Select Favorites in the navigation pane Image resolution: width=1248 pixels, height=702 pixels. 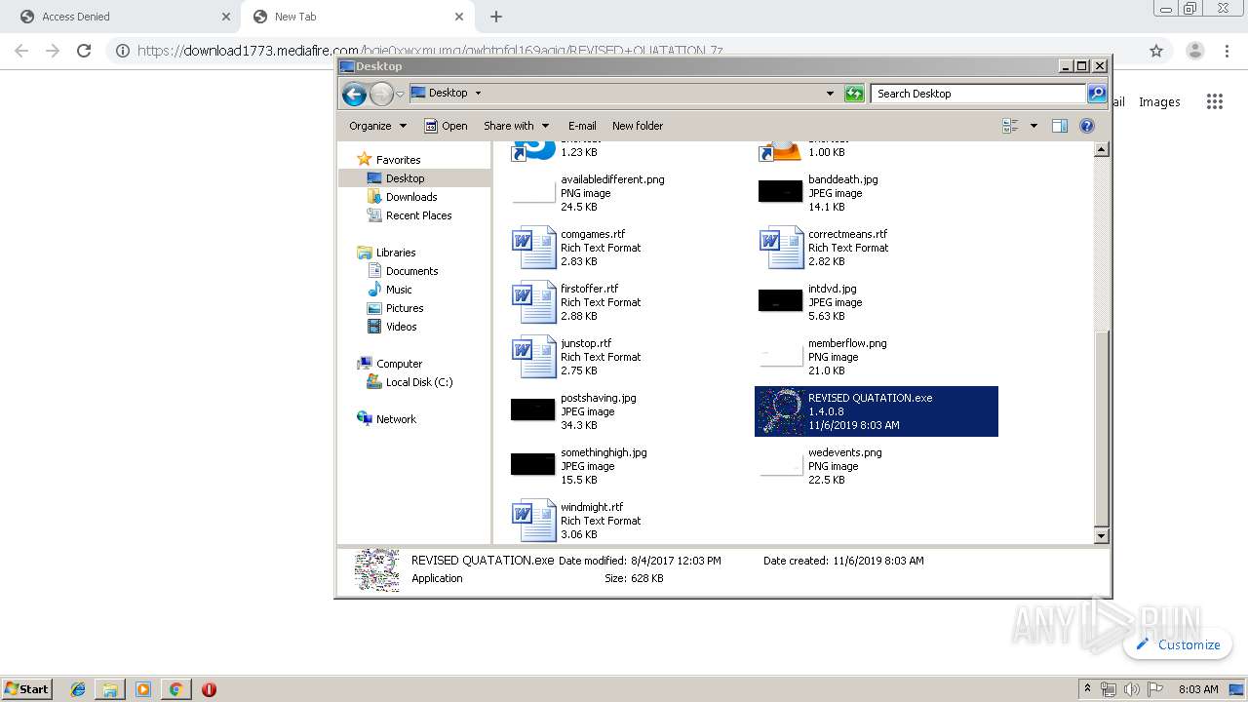398,160
